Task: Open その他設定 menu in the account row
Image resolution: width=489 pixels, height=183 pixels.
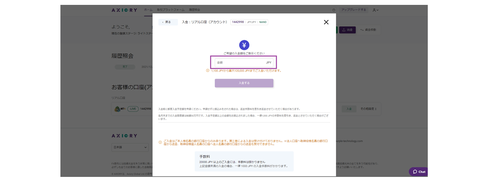Action: pyautogui.click(x=368, y=109)
